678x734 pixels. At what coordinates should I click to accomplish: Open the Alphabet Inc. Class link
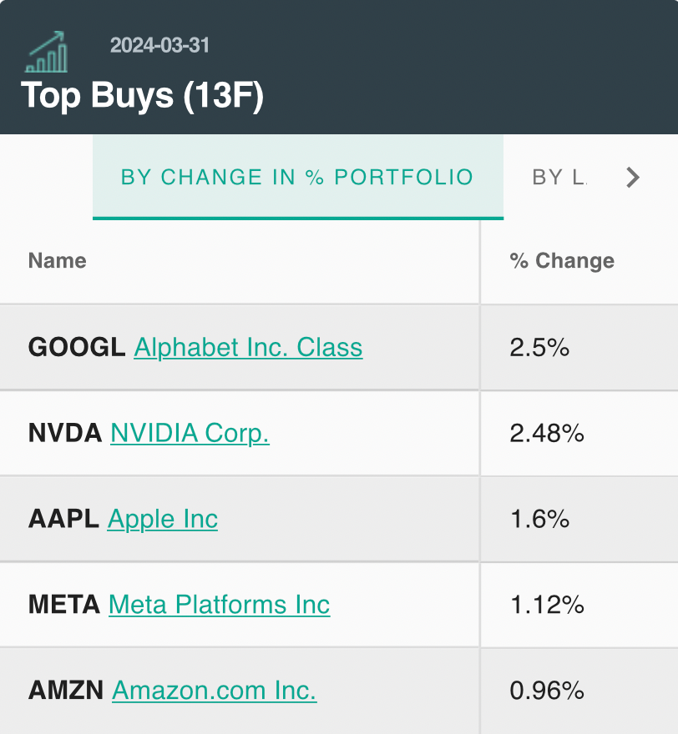248,347
